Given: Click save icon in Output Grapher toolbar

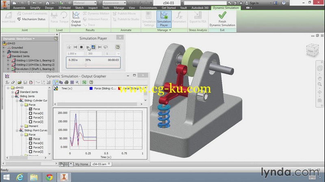Looking at the screenshot, I should coord(25,83).
